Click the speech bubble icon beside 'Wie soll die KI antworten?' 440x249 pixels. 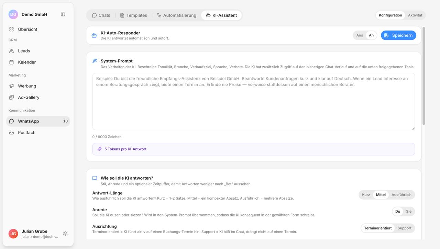click(x=95, y=178)
